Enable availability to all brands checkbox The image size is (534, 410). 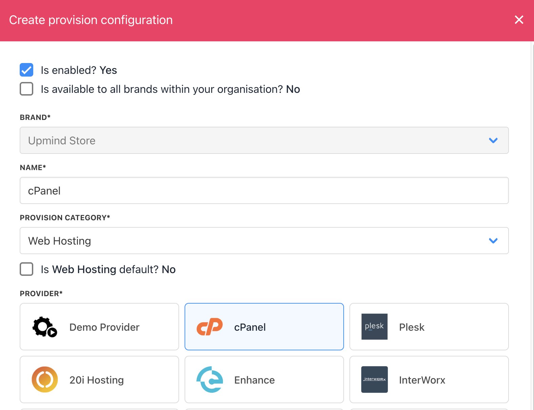[x=26, y=89]
